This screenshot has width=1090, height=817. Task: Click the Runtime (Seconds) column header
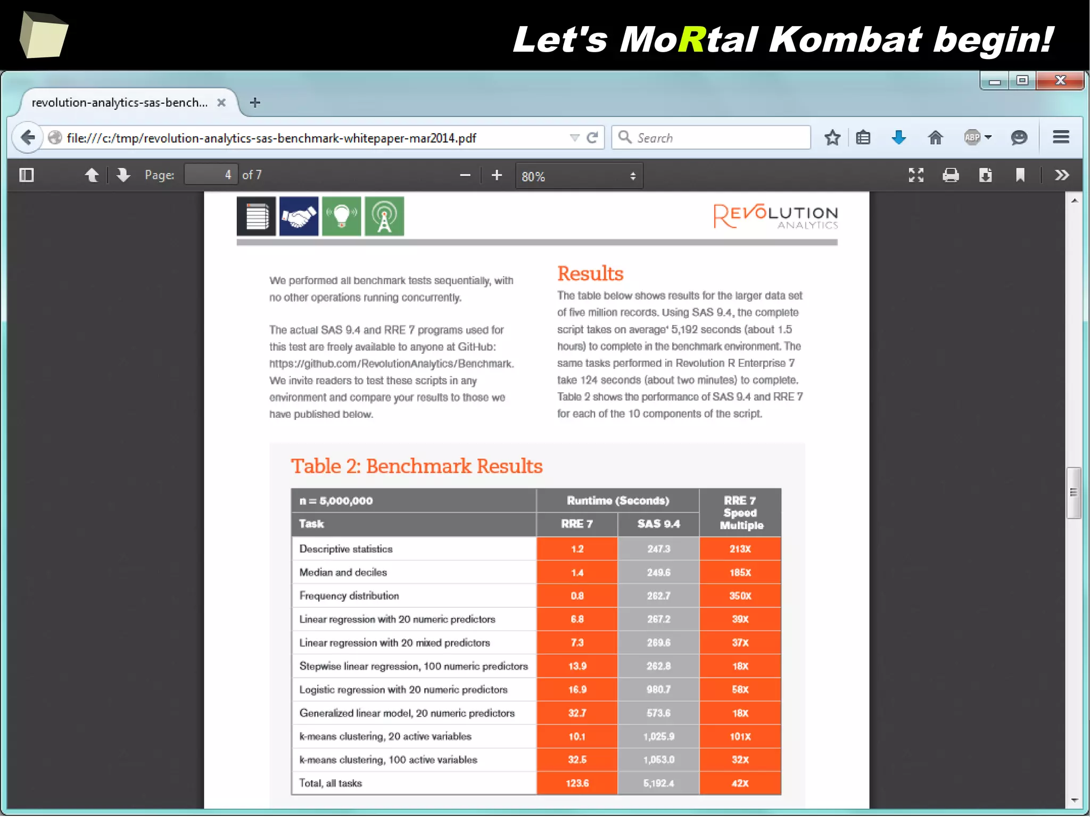click(x=617, y=500)
